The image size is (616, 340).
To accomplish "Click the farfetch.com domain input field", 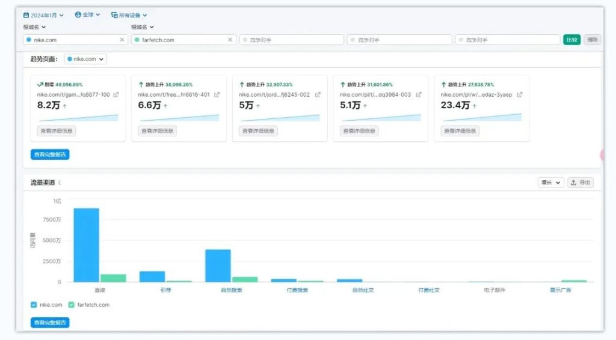I will click(183, 40).
